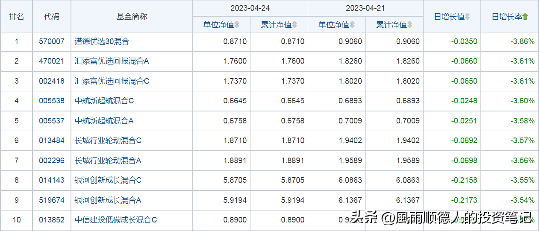The width and height of the screenshot is (539, 231).
Task: Open fund code 002296
Action: 52,161
